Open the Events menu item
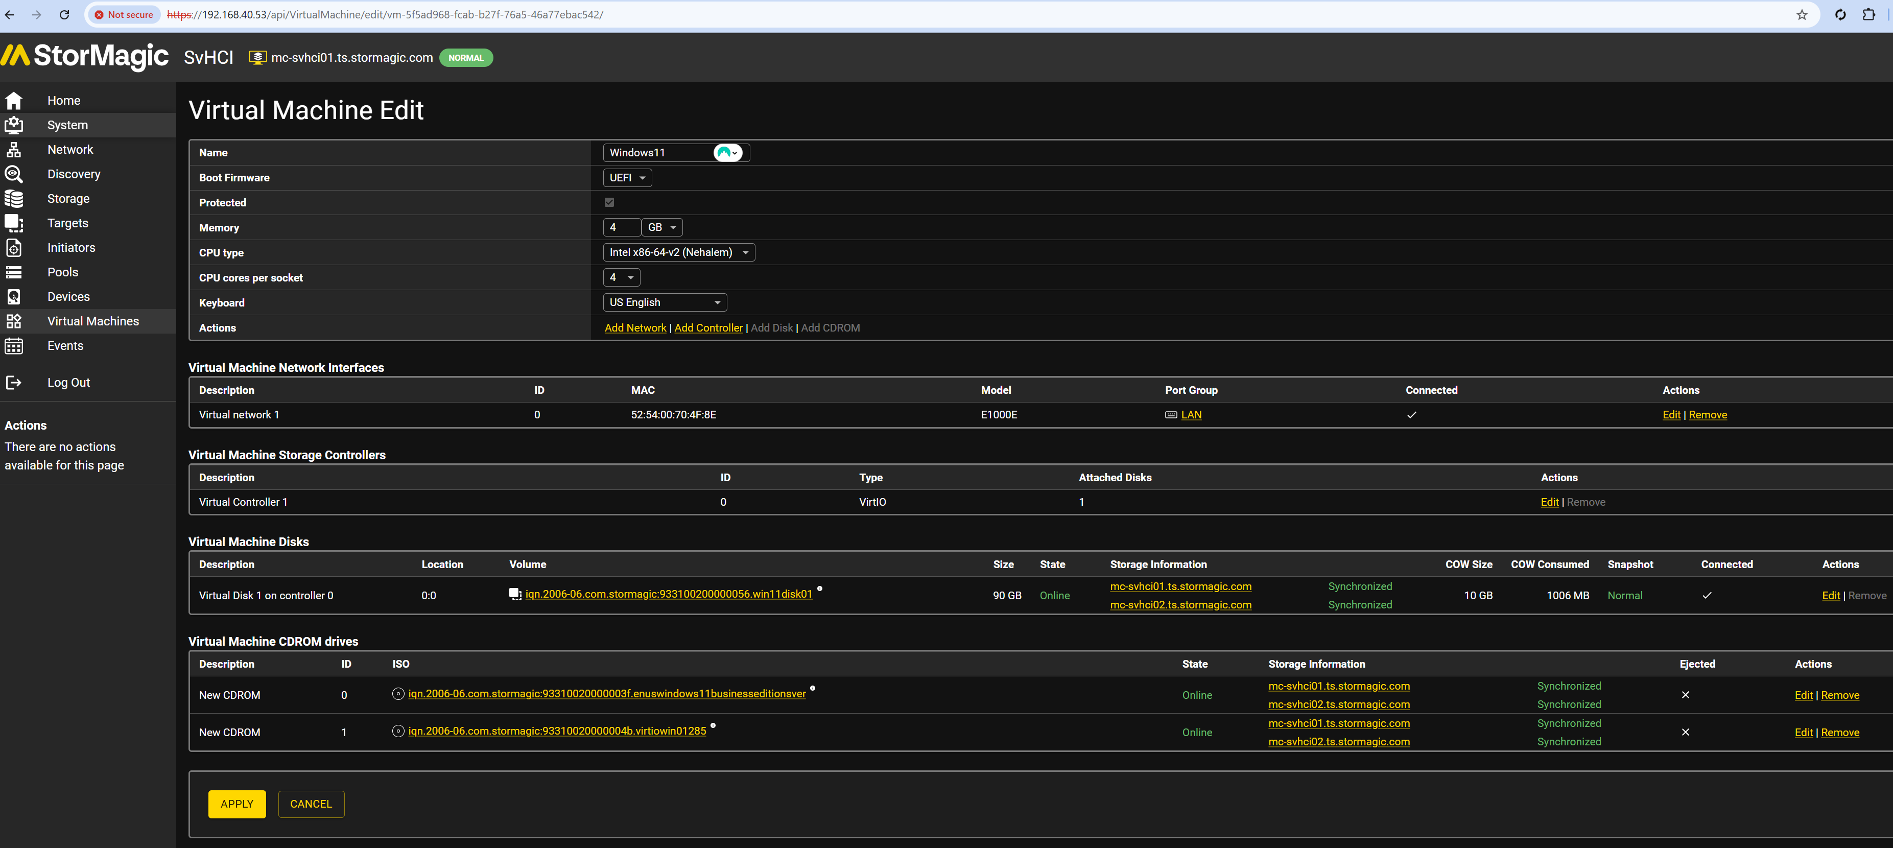1893x848 pixels. [x=65, y=345]
